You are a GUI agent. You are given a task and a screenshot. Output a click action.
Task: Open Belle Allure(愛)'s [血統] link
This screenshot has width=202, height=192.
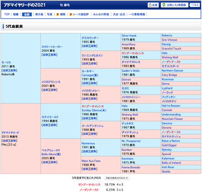[46, 162]
